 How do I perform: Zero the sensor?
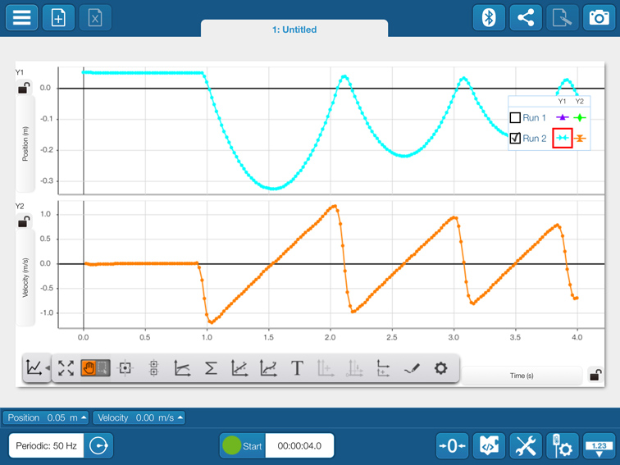pos(453,446)
